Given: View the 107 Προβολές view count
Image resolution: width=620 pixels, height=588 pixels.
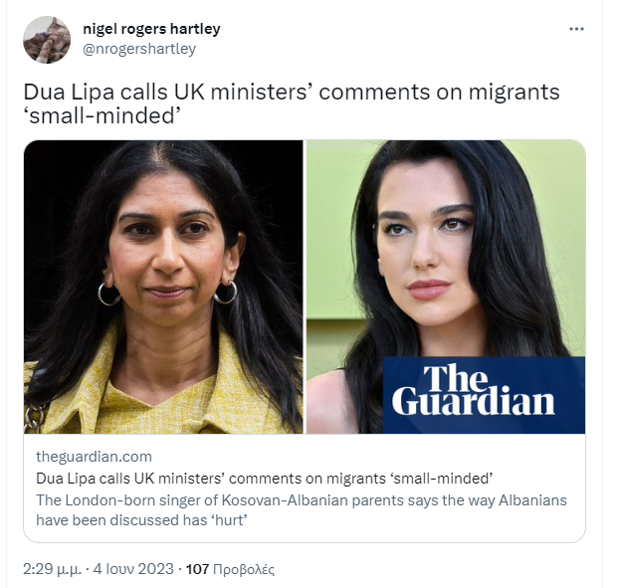Looking at the screenshot, I should pyautogui.click(x=230, y=569).
